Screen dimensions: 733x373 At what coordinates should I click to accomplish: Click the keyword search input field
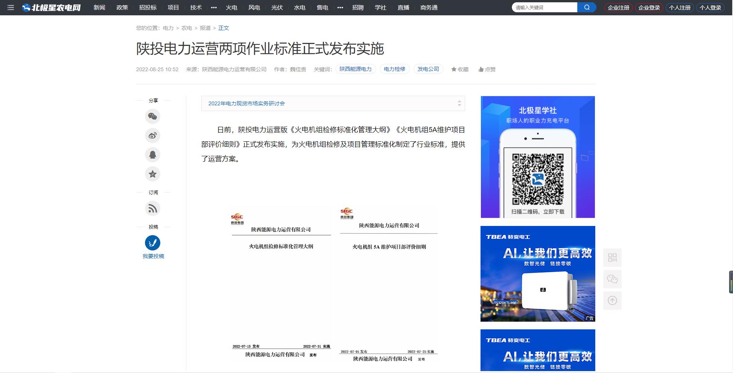coord(544,7)
